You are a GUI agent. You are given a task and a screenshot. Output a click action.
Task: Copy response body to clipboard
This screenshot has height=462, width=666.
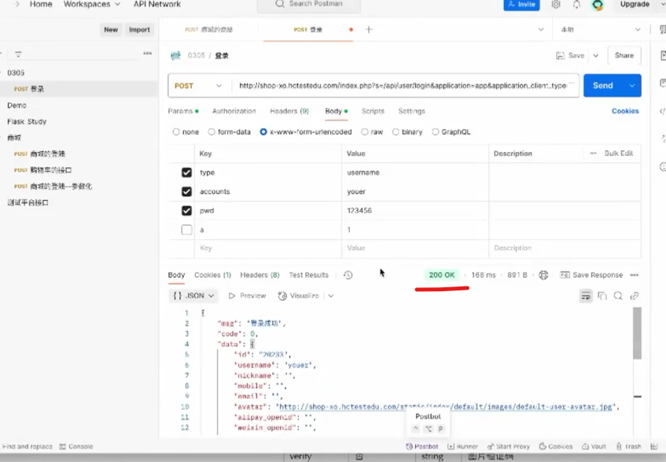click(x=602, y=296)
